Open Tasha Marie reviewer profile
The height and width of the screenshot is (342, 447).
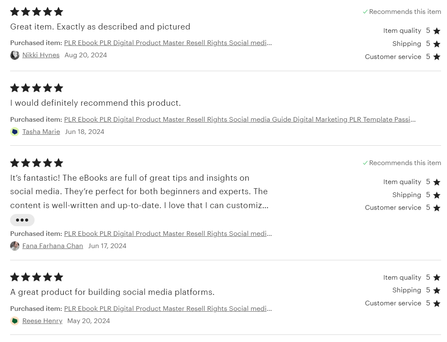[x=41, y=131]
